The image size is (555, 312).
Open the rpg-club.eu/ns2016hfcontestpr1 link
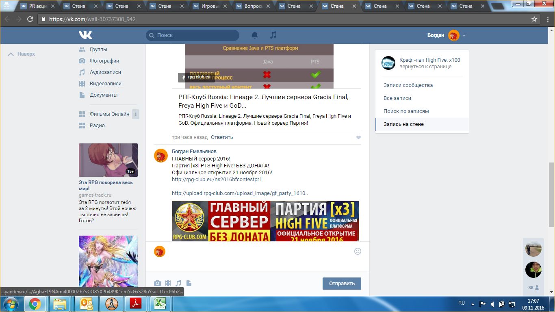(217, 179)
